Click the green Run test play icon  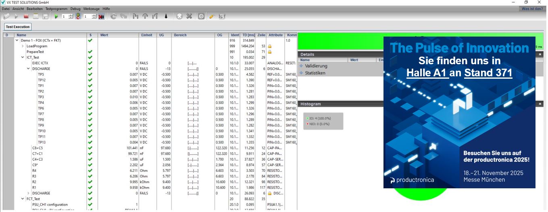[56, 16]
